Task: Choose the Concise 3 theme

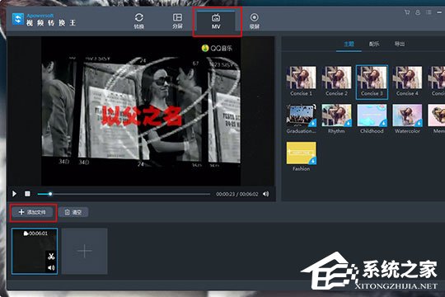Action: (x=372, y=82)
